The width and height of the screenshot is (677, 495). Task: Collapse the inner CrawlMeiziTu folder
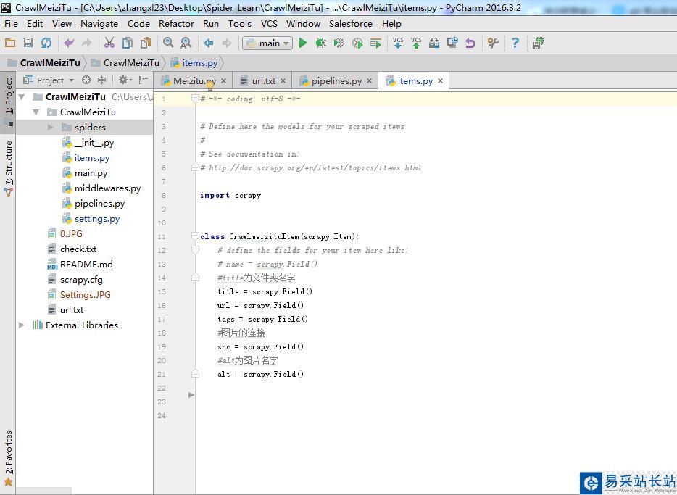36,112
